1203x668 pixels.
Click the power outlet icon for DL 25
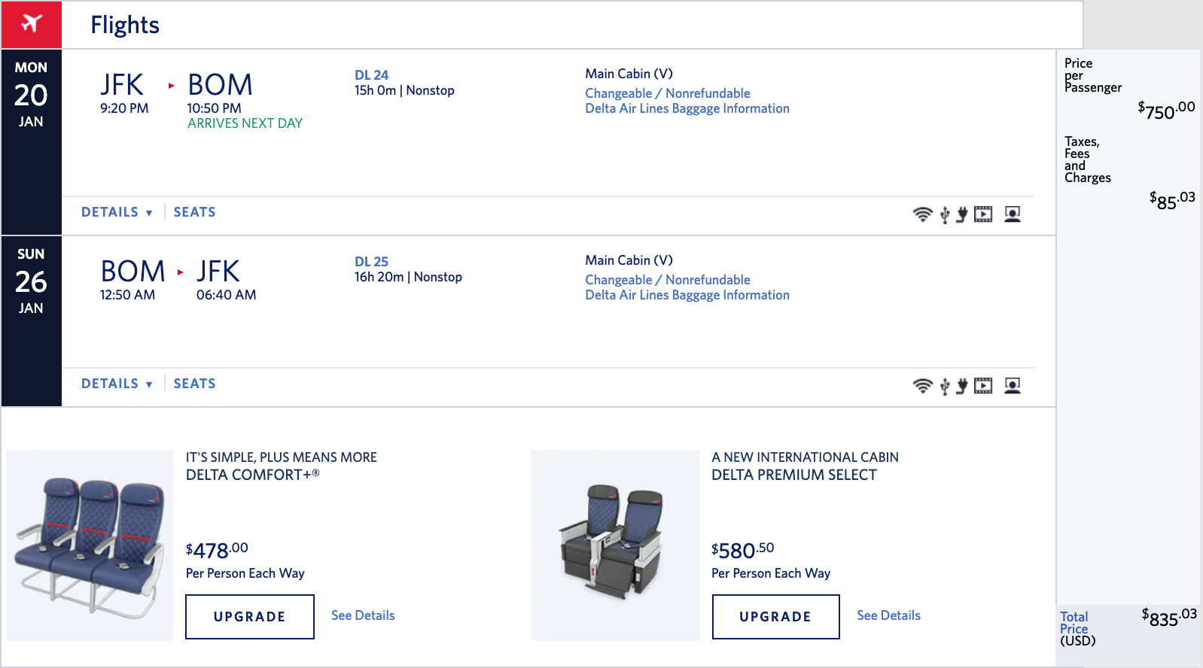pos(962,387)
